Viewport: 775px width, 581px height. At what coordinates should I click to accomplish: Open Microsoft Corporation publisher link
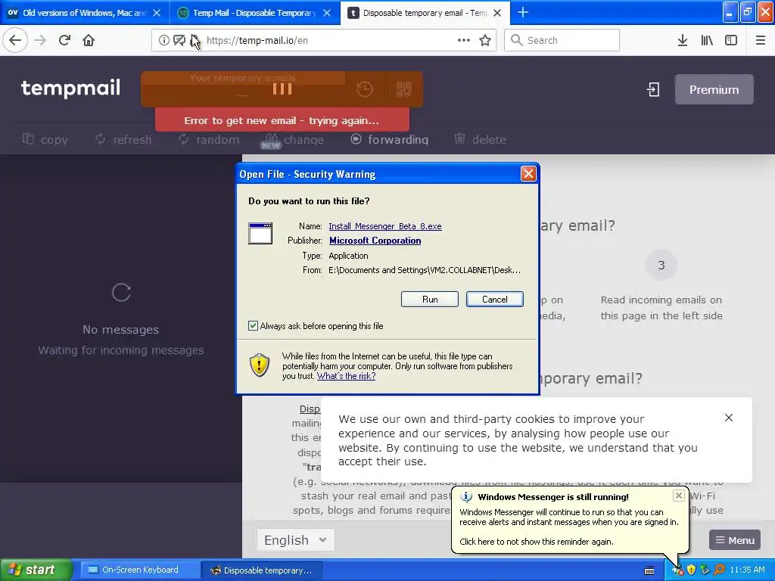tap(375, 241)
